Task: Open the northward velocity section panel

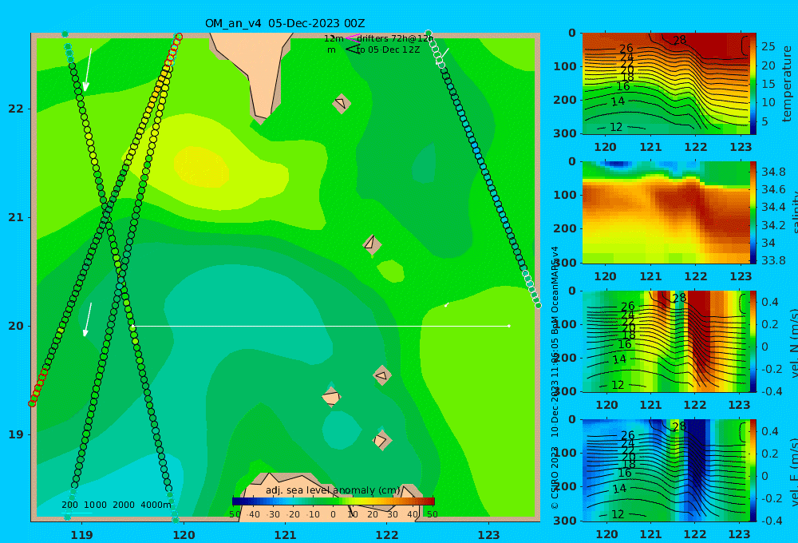Action: [666, 341]
